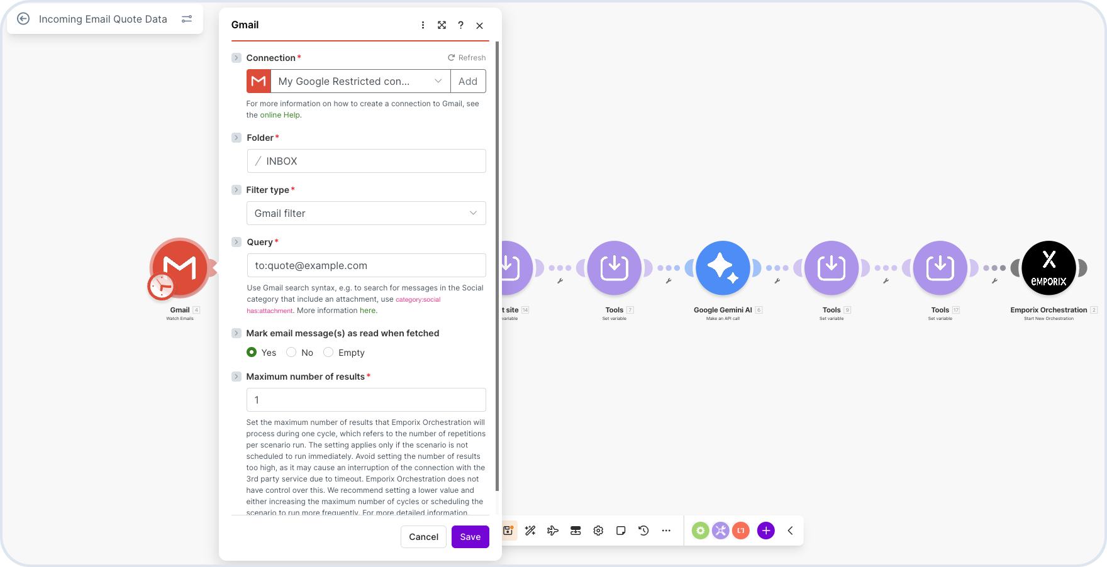
Task: Open the Filter type dropdown
Action: pos(366,213)
